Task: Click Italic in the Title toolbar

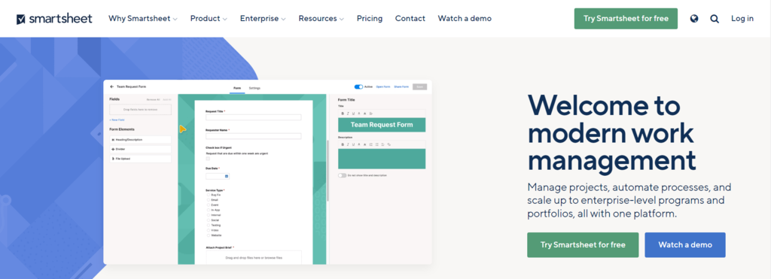Action: pos(348,114)
